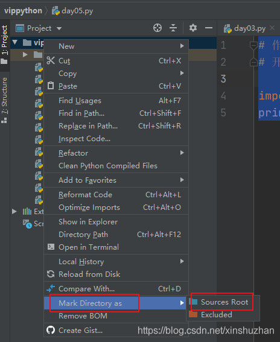280x342 pixels.
Task: Select Show in Explorer
Action: [x=116, y=222]
